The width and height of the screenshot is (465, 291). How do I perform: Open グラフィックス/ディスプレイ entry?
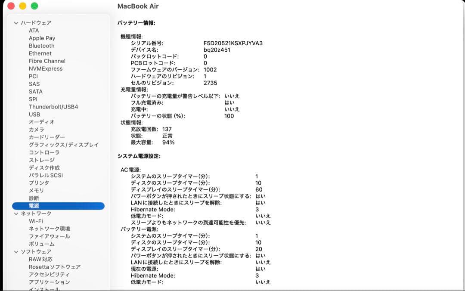63,145
